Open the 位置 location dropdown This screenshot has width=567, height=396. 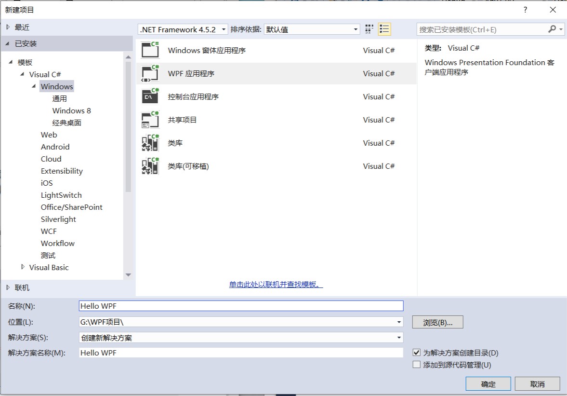pyautogui.click(x=399, y=322)
